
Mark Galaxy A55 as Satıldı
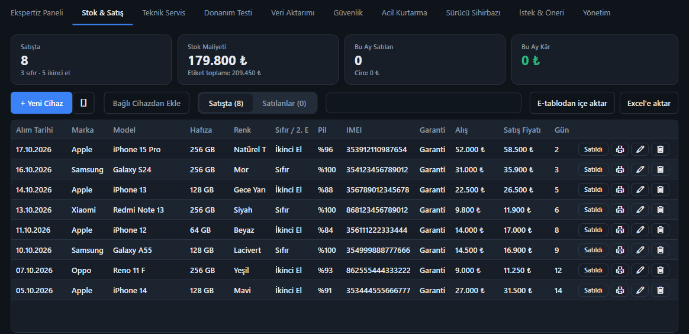pyautogui.click(x=593, y=250)
